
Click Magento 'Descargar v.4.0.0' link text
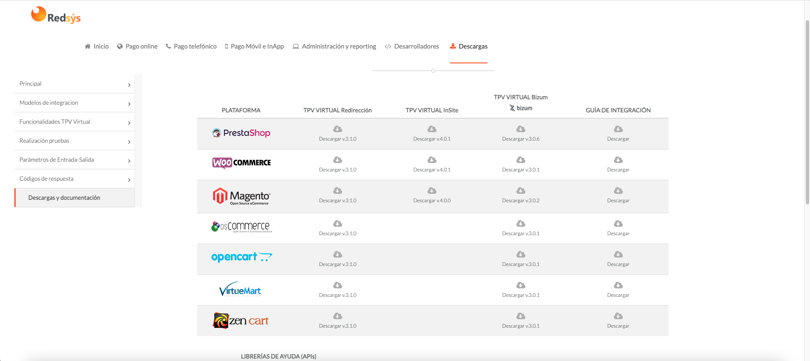point(432,201)
